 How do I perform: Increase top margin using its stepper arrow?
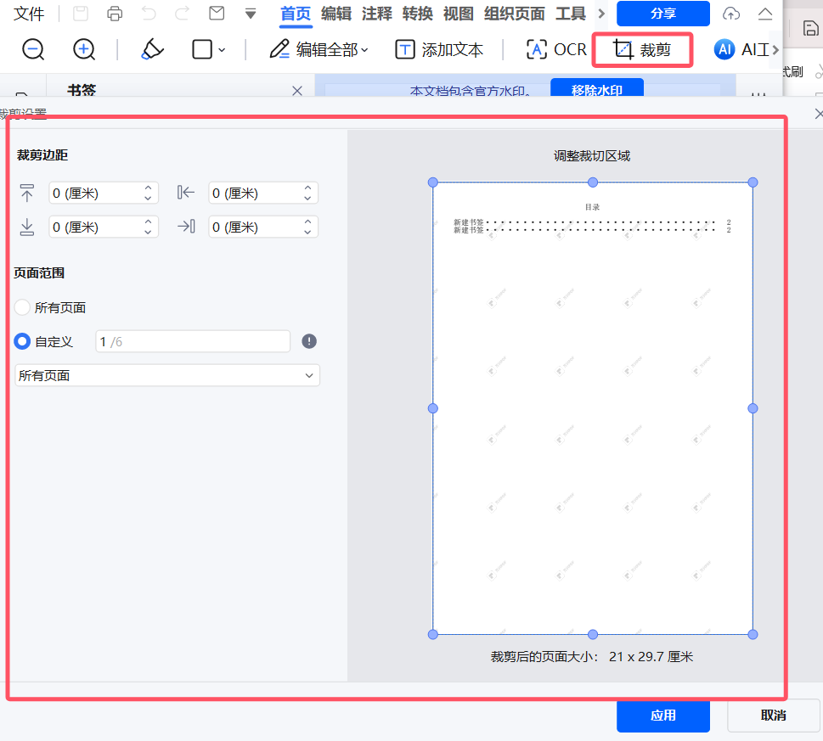[x=147, y=188]
